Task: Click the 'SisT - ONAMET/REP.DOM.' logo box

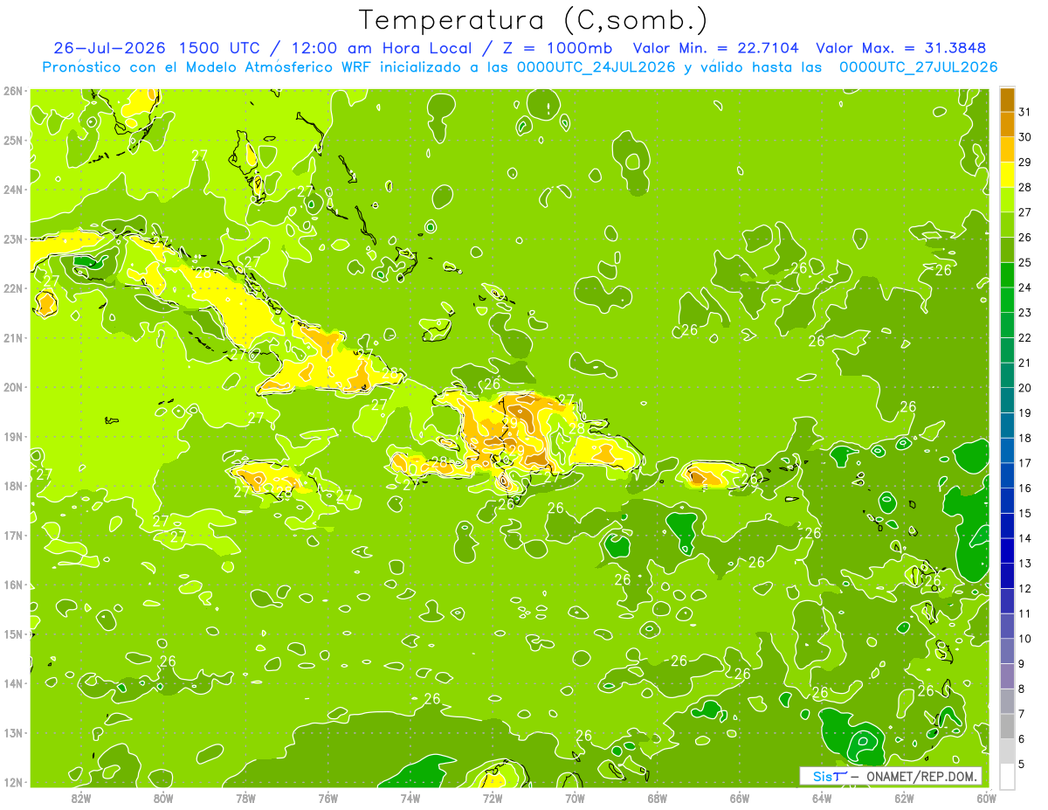Action: coord(891,776)
